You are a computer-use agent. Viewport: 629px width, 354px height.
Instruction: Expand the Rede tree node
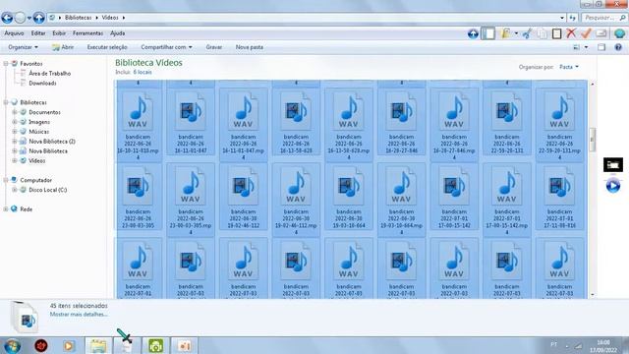6,209
